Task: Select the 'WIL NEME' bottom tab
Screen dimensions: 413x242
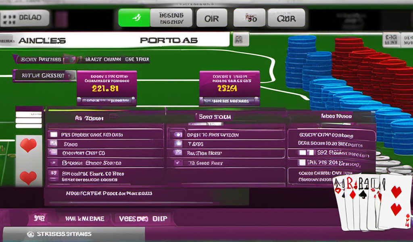Action: (84, 219)
